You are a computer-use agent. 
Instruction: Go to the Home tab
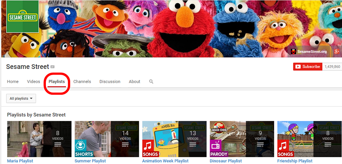(x=13, y=82)
